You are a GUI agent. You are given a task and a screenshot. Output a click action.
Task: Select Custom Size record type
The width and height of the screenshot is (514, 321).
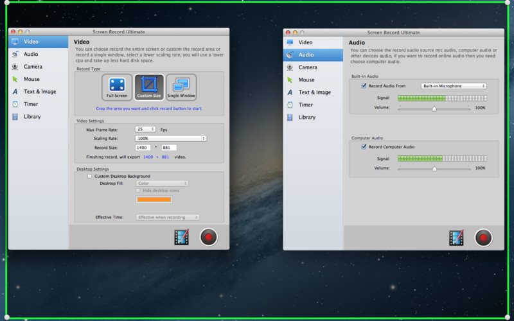pos(149,87)
